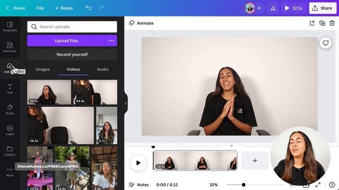Add a collaborator with plus icon
This screenshot has height=190, width=339.
tap(259, 8)
